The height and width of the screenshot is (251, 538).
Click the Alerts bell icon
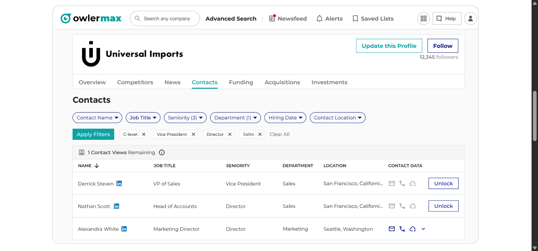319,18
